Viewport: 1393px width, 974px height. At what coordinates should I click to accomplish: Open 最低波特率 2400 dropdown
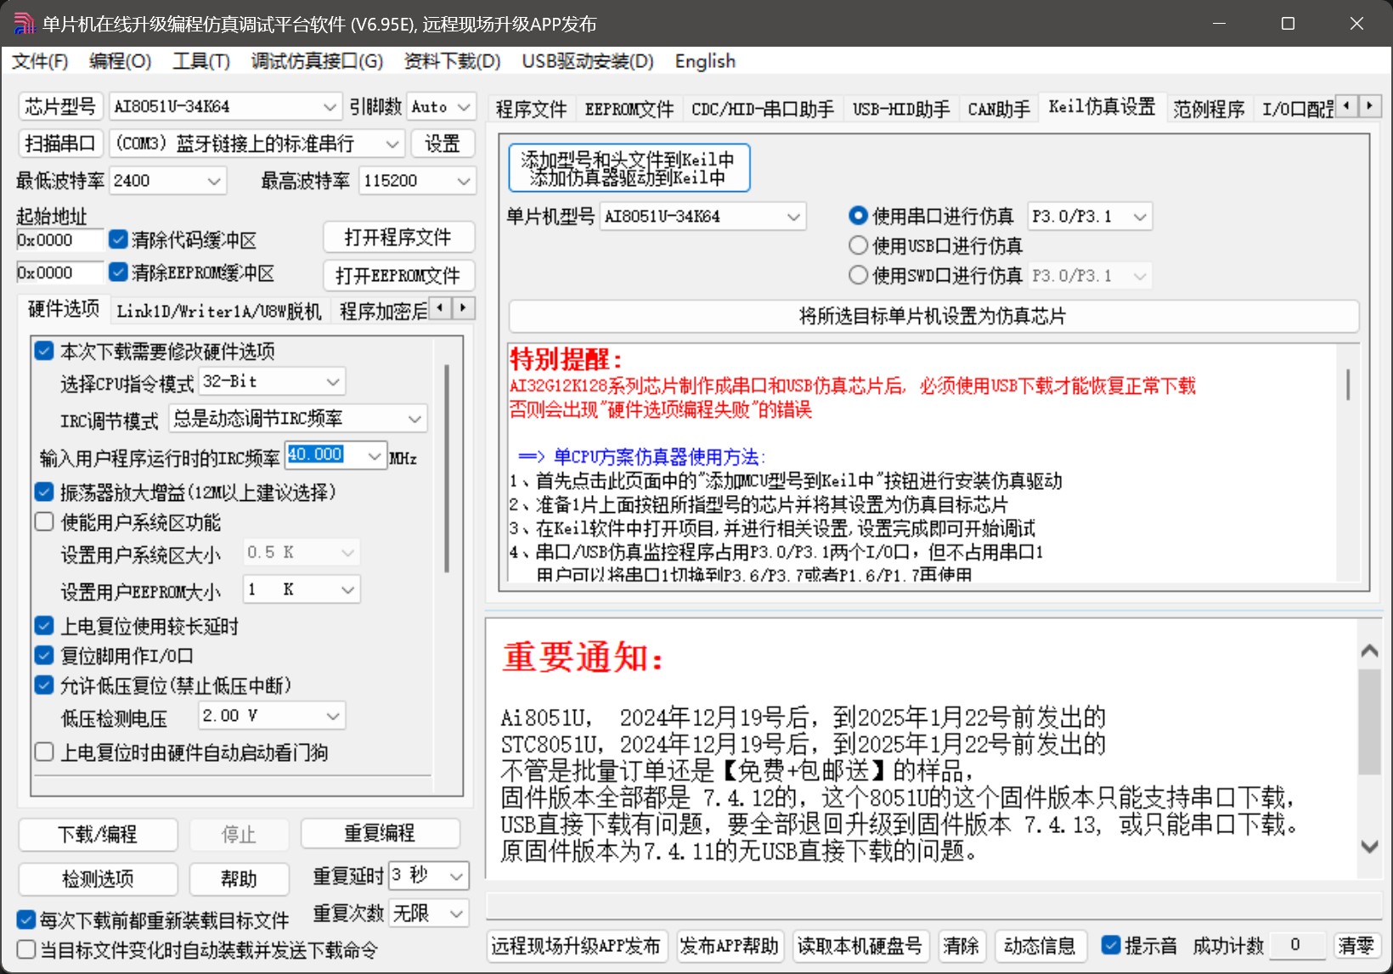tap(167, 180)
